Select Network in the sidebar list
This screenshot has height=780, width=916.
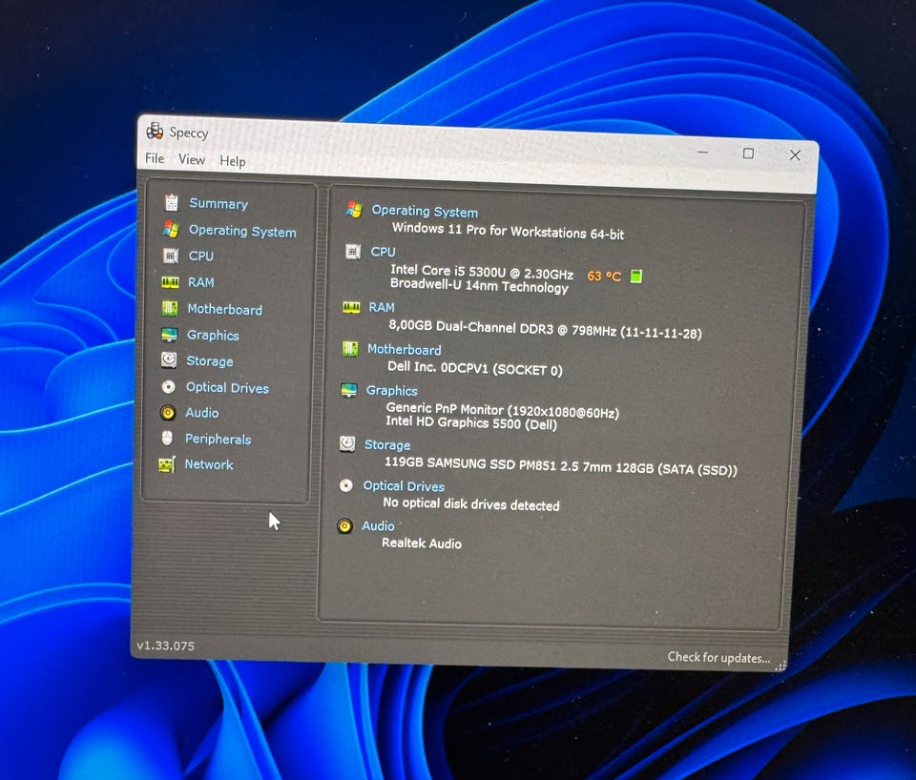pos(209,464)
